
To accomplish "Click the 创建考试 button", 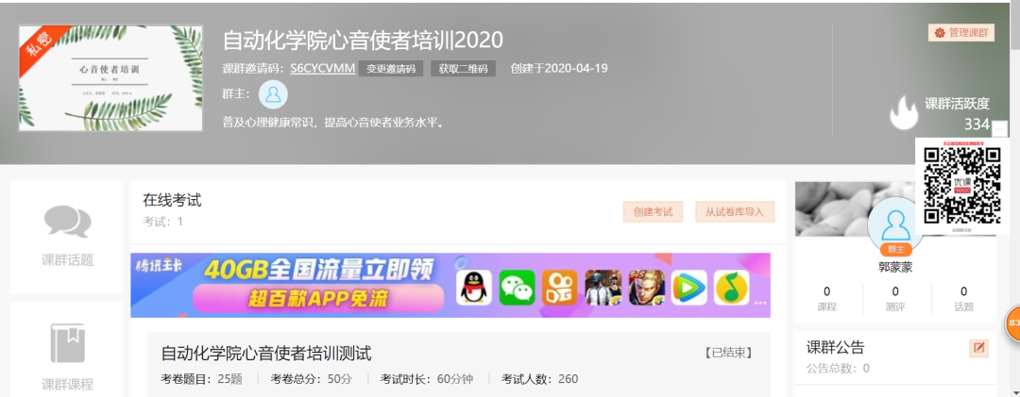I will pos(653,212).
